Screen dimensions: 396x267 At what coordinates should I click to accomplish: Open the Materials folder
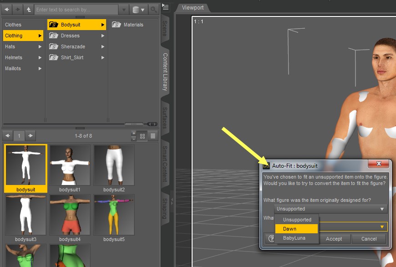pos(128,25)
